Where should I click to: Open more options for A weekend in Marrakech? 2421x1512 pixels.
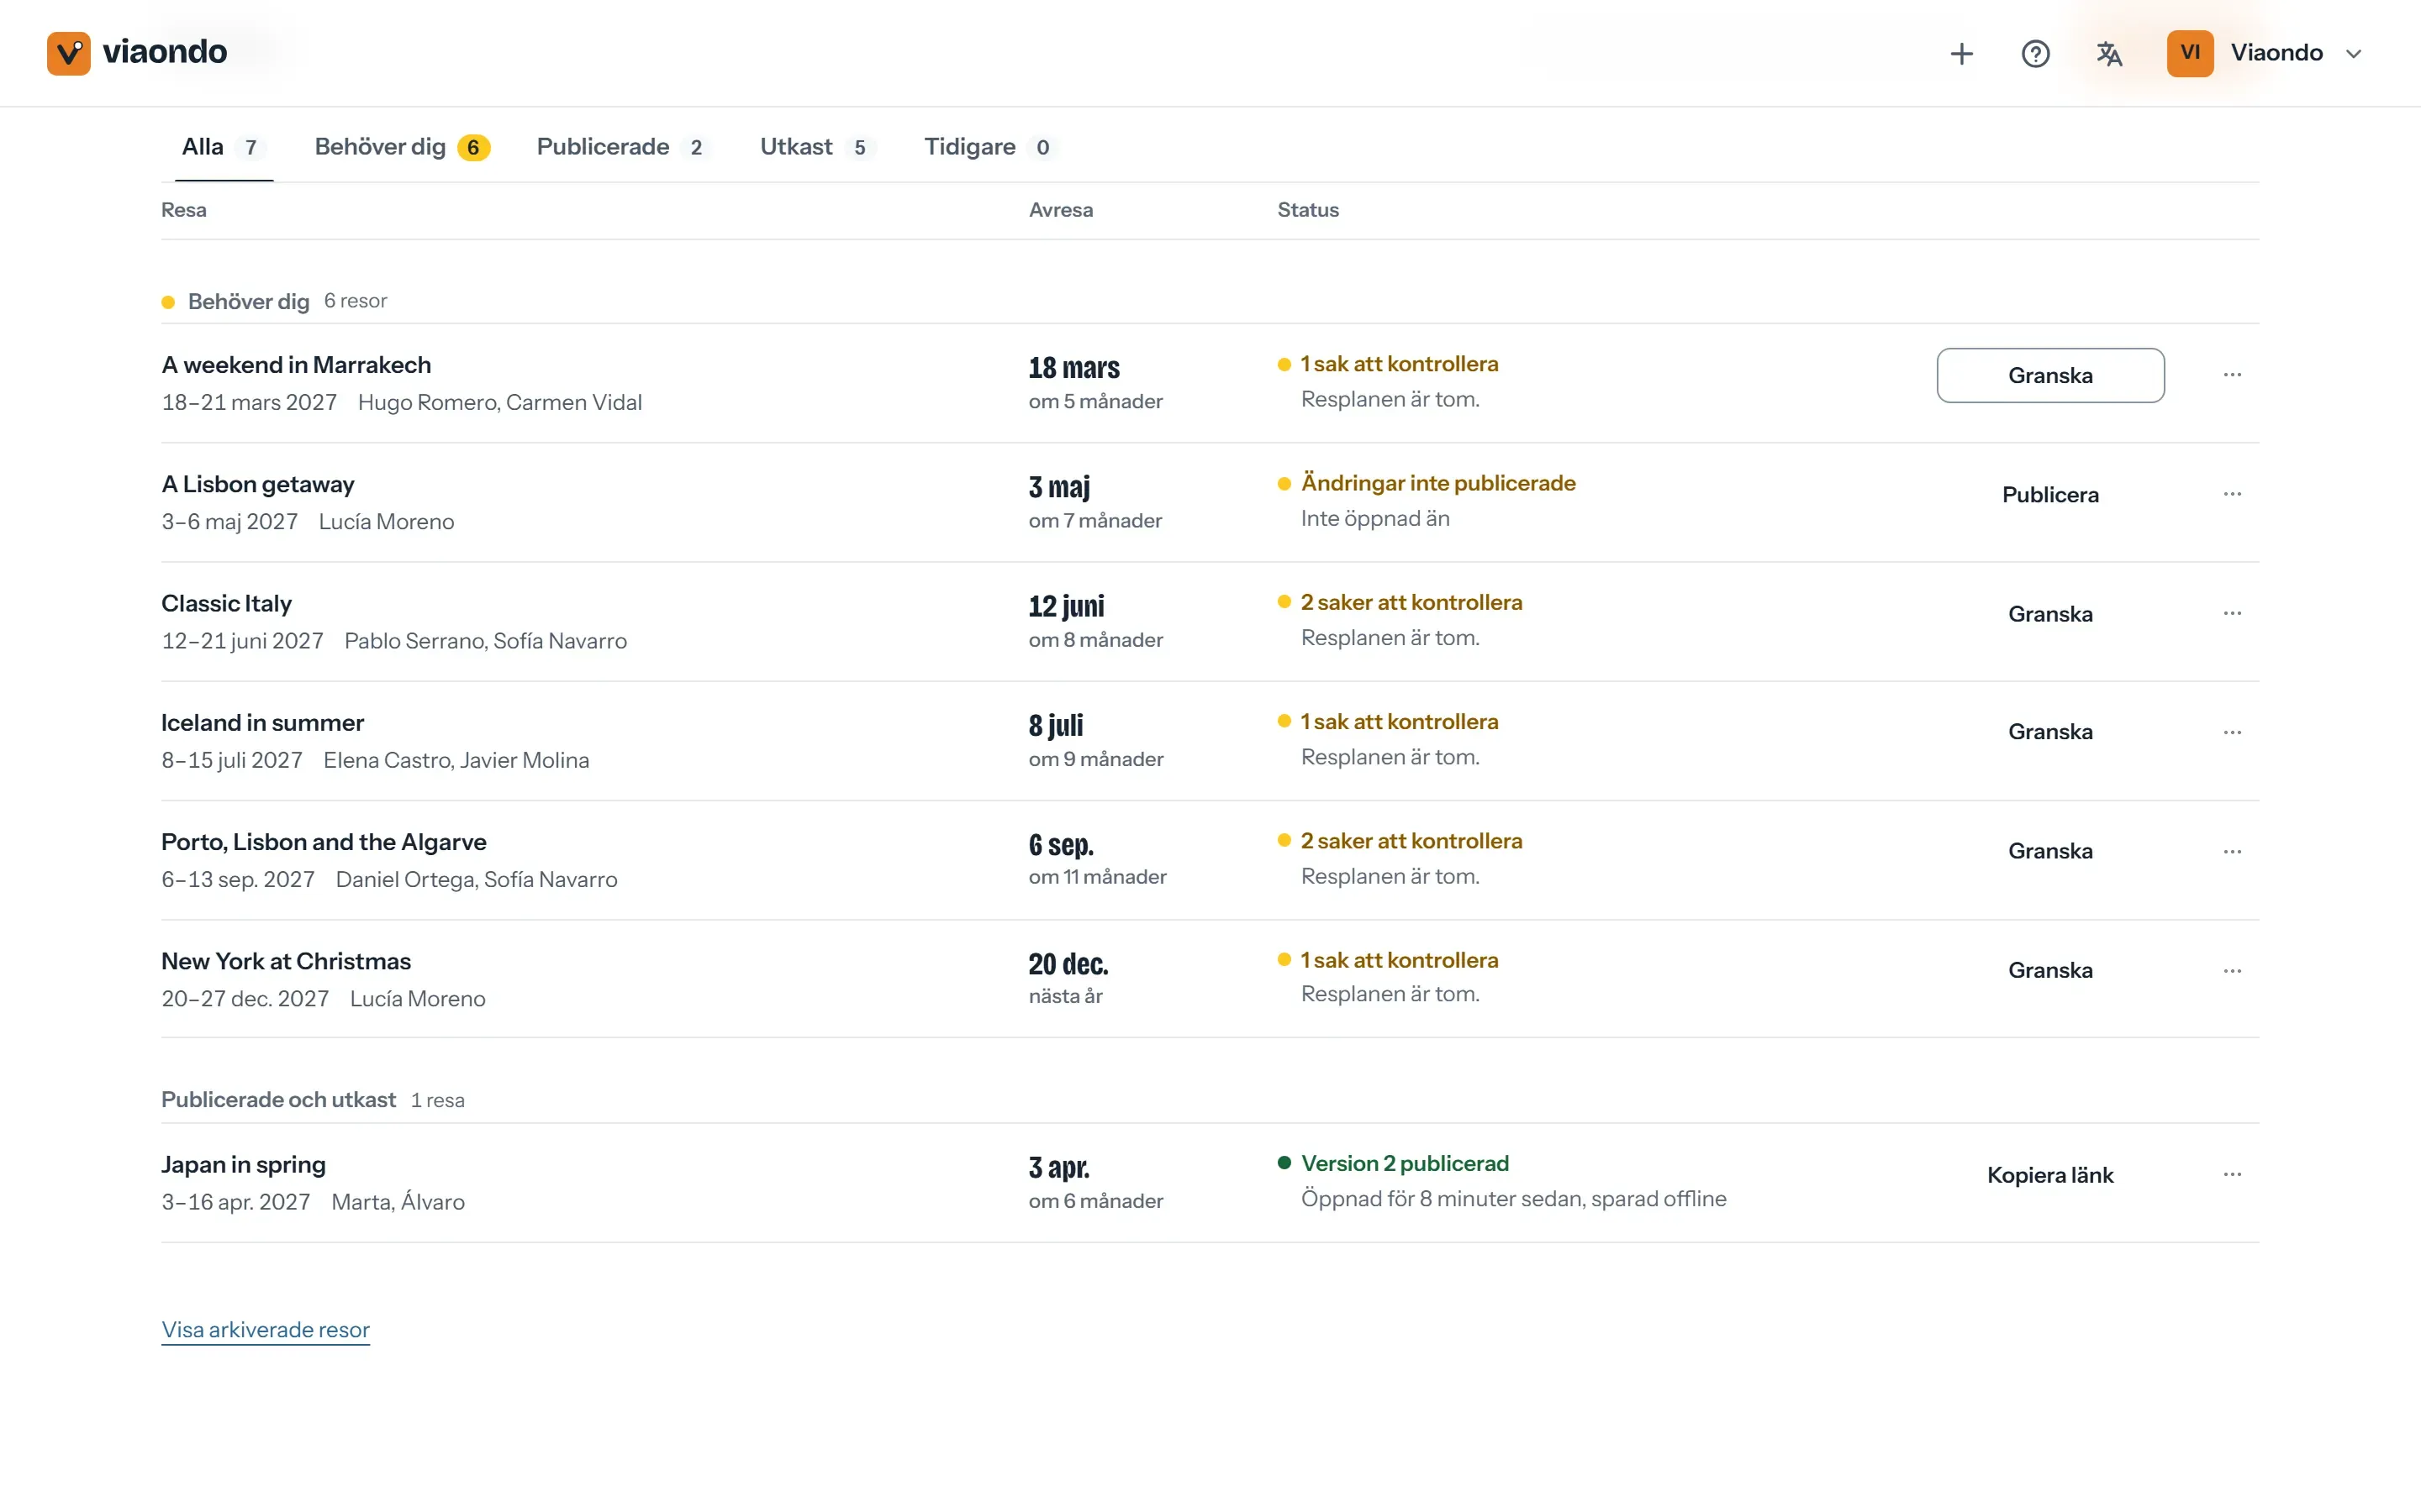tap(2232, 375)
